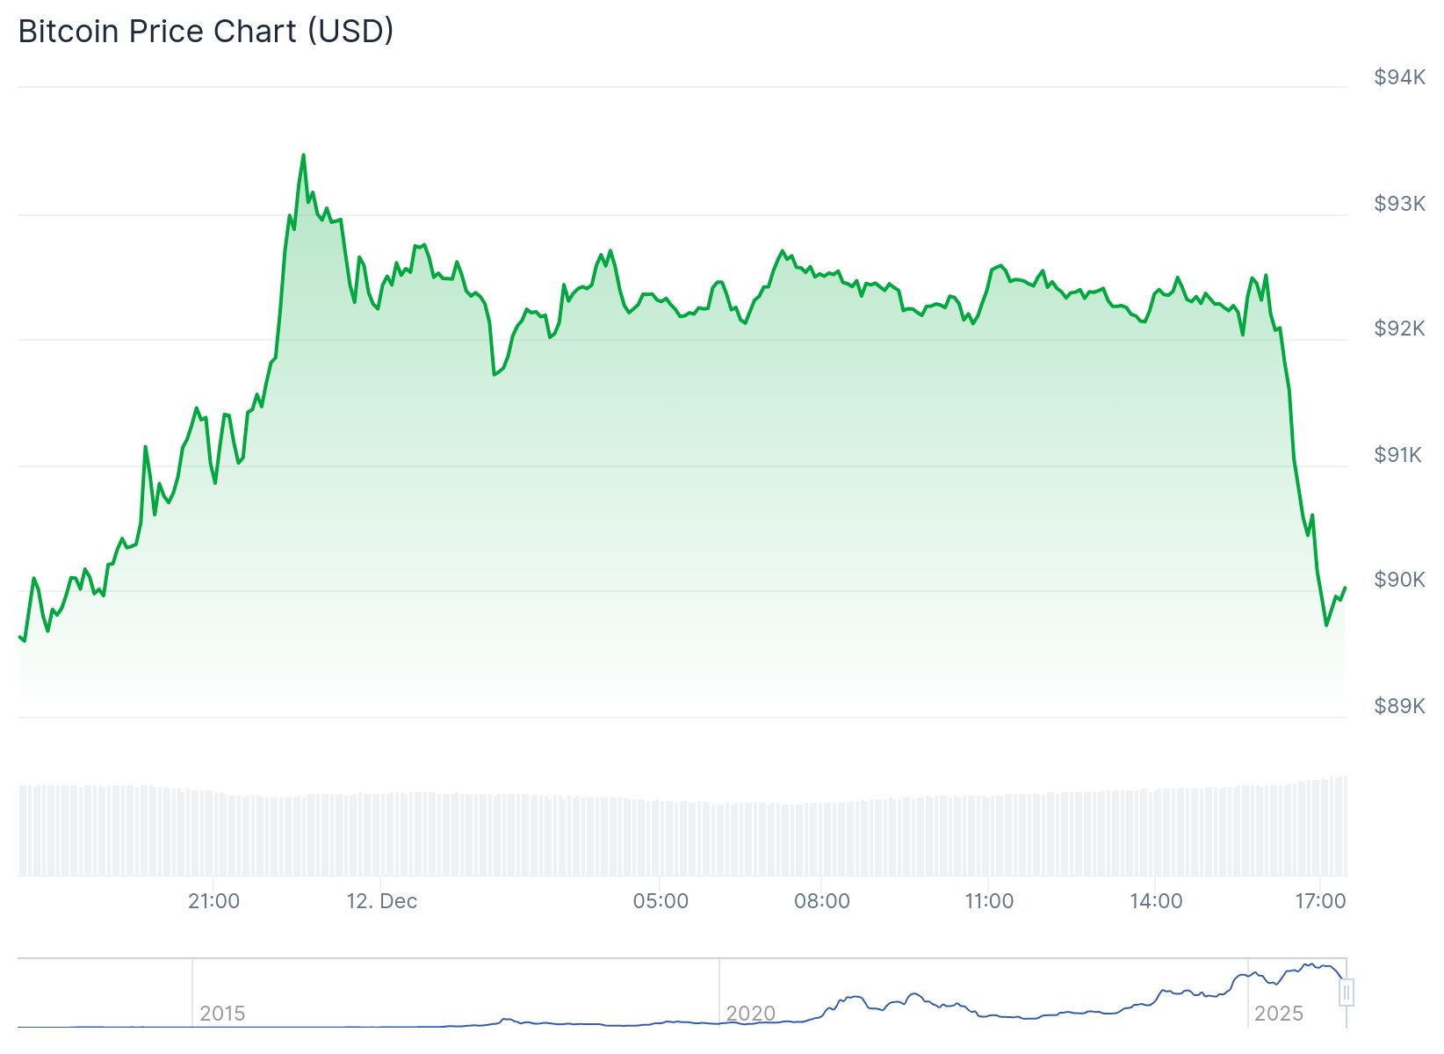Click the $91K price axis label

(x=1397, y=455)
